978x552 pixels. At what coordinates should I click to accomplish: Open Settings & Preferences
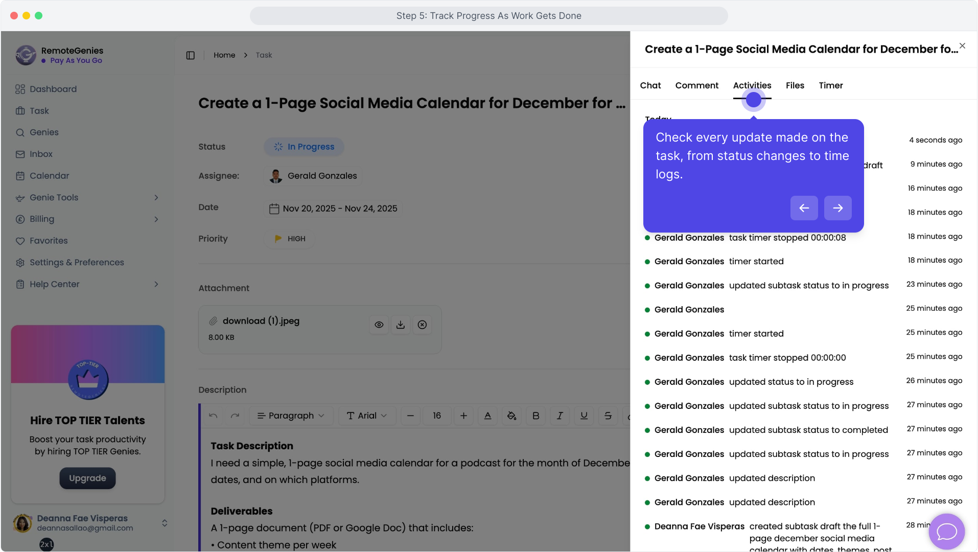[x=77, y=262]
